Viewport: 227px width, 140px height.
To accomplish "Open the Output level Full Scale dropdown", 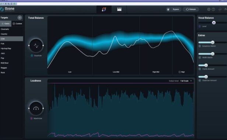I will coord(186,81).
